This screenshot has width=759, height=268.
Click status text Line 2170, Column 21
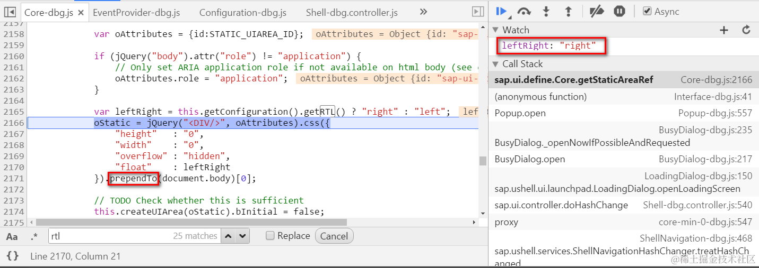(75, 256)
